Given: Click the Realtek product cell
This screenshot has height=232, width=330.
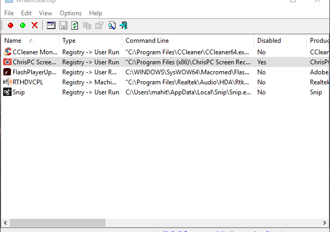Looking at the screenshot, I should [319, 82].
